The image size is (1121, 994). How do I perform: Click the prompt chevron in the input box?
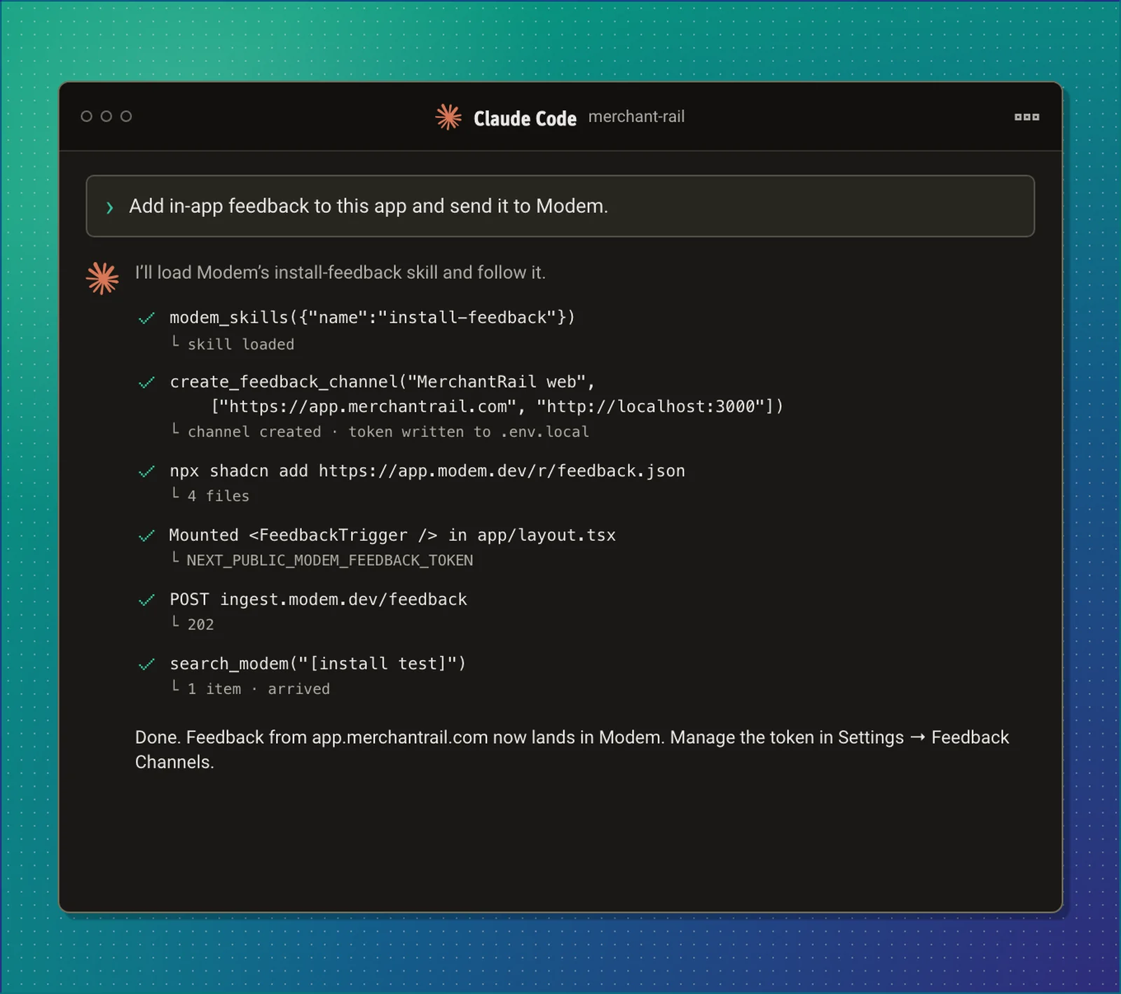tap(110, 207)
